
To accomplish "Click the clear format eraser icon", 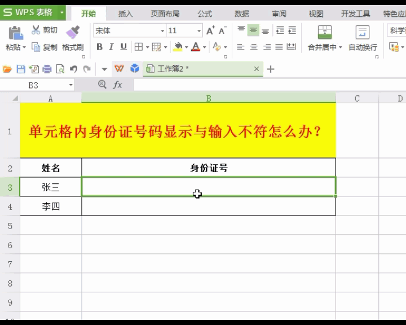I will click(x=217, y=47).
